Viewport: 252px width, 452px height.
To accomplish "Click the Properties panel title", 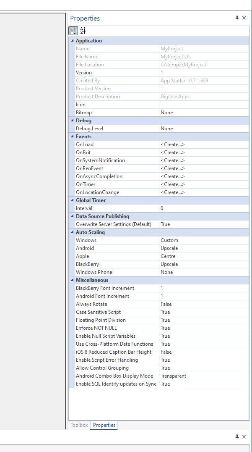I will pos(85,18).
